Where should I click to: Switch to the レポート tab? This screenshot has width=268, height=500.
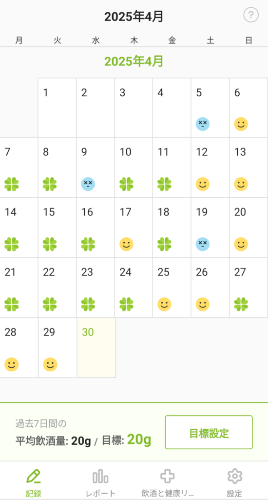click(x=100, y=483)
